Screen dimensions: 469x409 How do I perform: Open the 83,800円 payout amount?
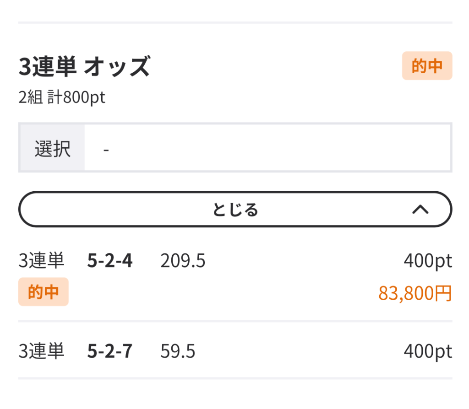point(415,293)
